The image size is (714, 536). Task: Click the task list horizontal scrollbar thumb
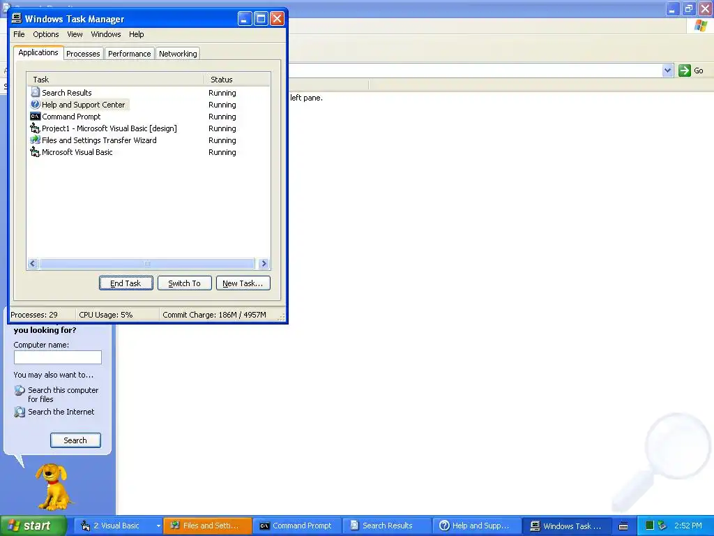[147, 263]
